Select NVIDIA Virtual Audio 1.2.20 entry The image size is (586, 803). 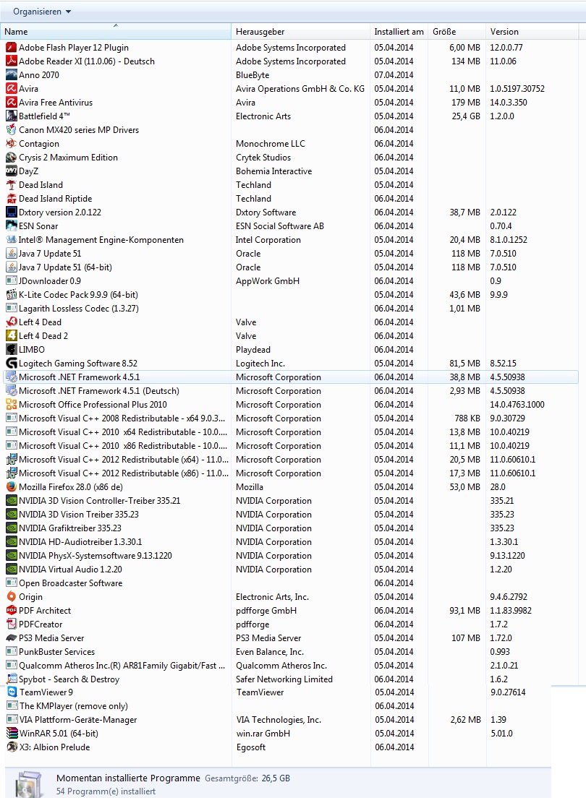tap(292, 570)
